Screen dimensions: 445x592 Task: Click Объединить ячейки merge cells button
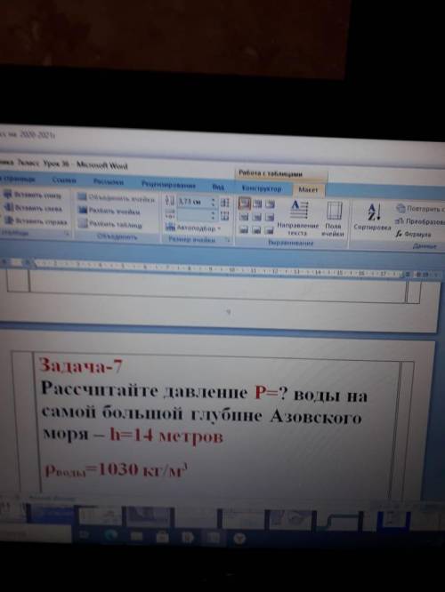coord(117,198)
